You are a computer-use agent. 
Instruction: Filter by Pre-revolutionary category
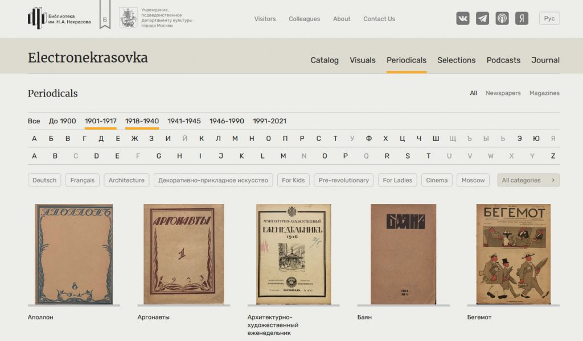343,180
